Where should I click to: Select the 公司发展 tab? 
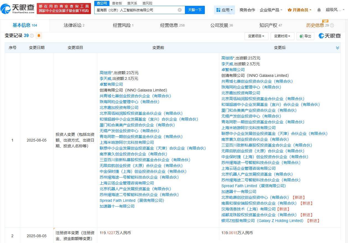pyautogui.click(x=221, y=25)
